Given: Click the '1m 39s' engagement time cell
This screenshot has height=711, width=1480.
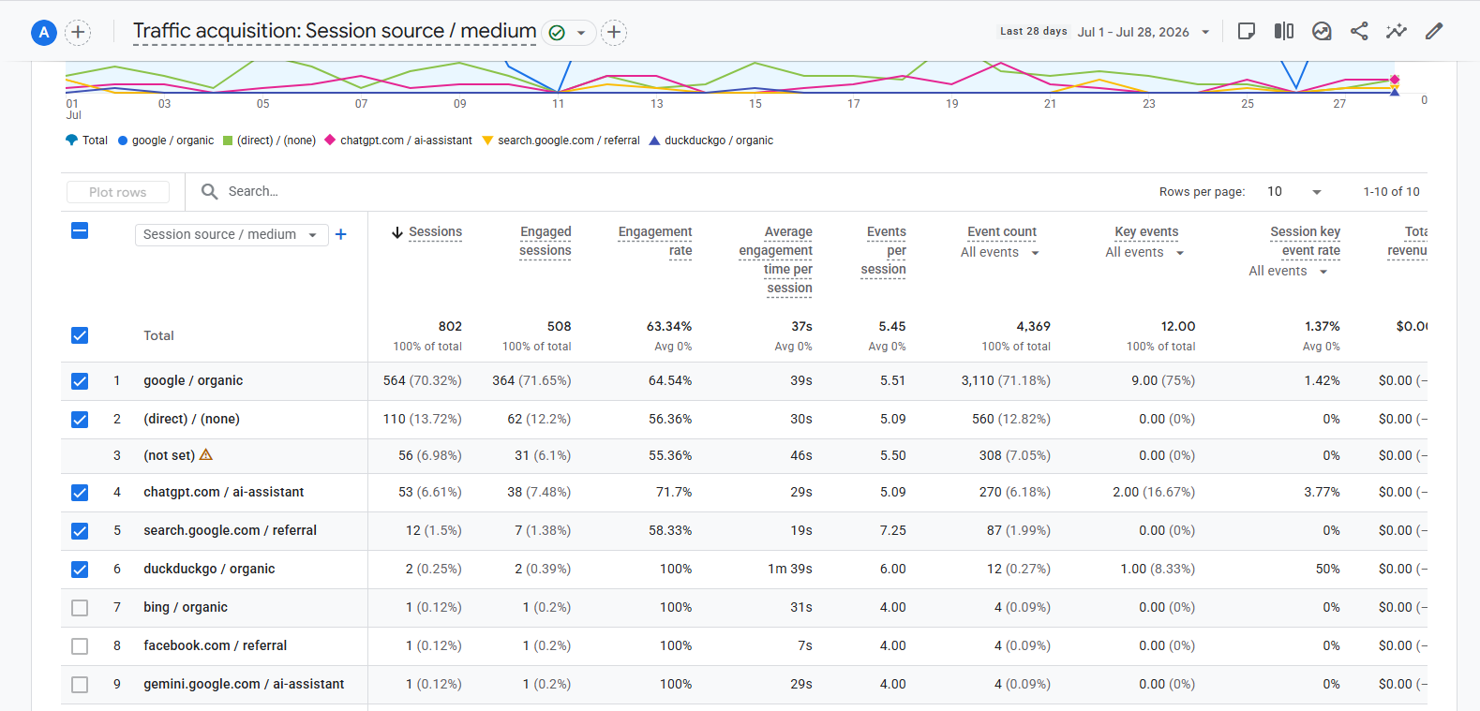Looking at the screenshot, I should (790, 569).
